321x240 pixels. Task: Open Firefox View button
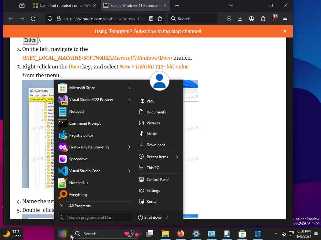pos(22,6)
